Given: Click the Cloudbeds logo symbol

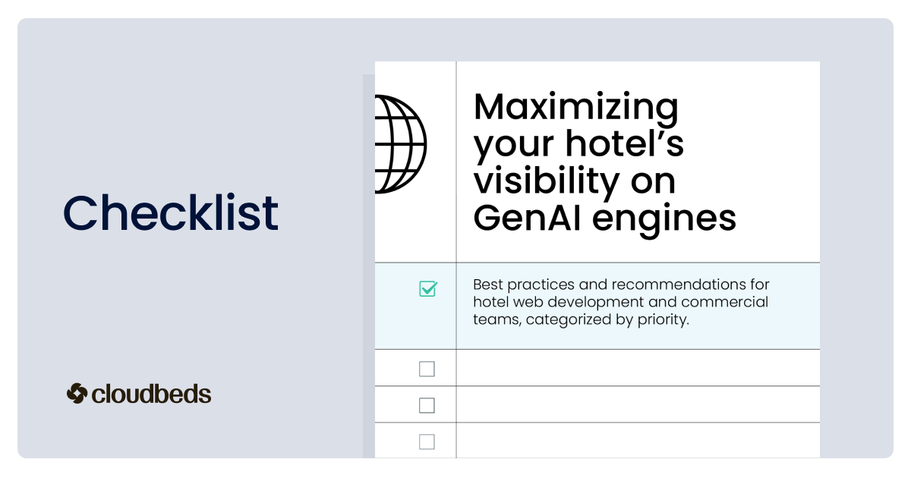Looking at the screenshot, I should coord(77,394).
